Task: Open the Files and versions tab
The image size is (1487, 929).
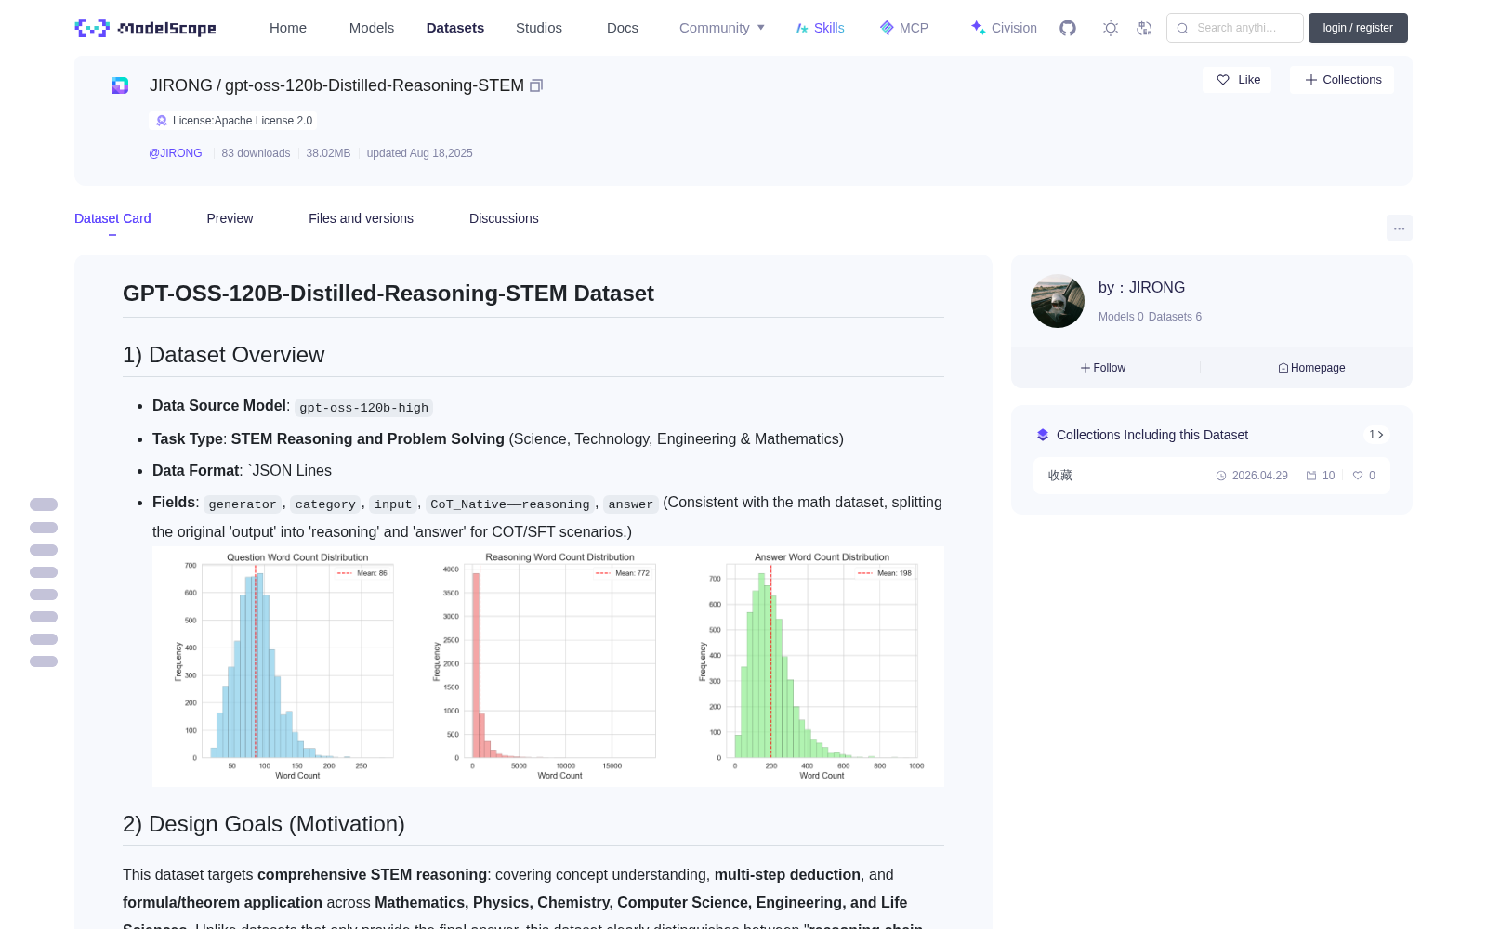Action: coord(361,218)
